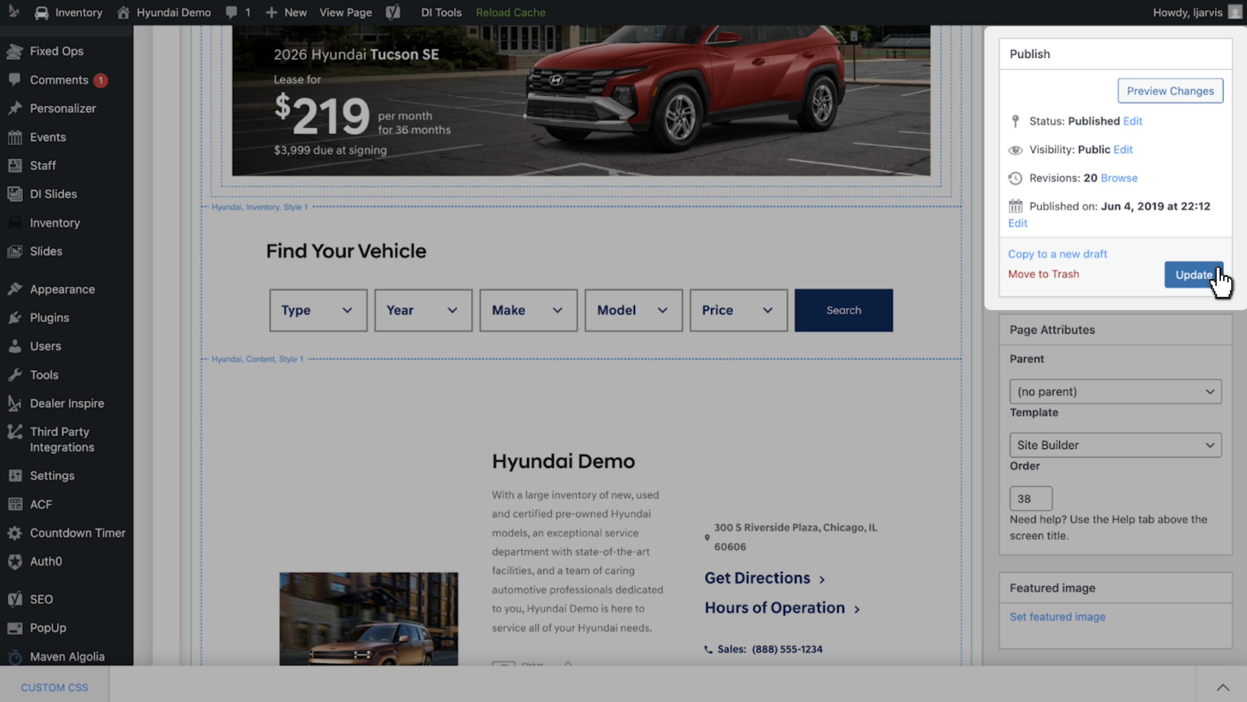Click the Slides sidebar icon
The height and width of the screenshot is (702, 1247).
point(15,251)
